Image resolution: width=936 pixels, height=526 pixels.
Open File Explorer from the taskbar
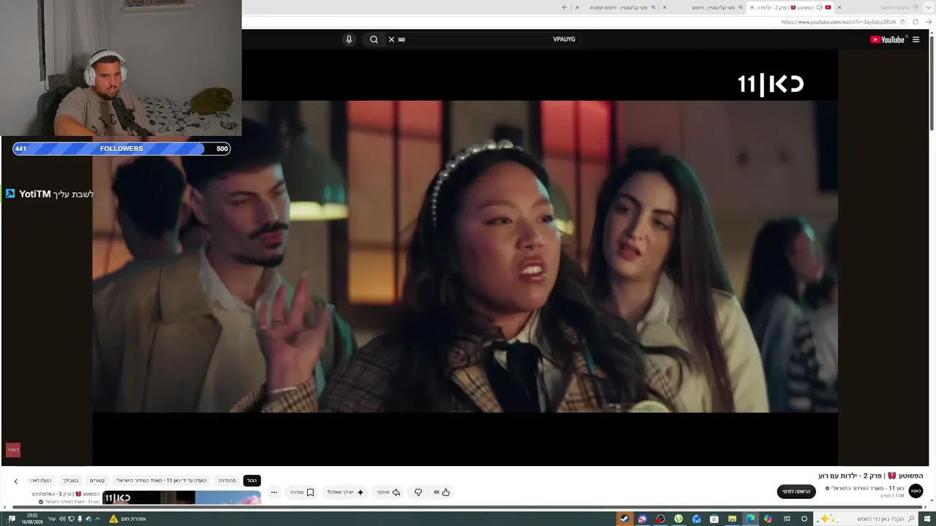point(732,519)
